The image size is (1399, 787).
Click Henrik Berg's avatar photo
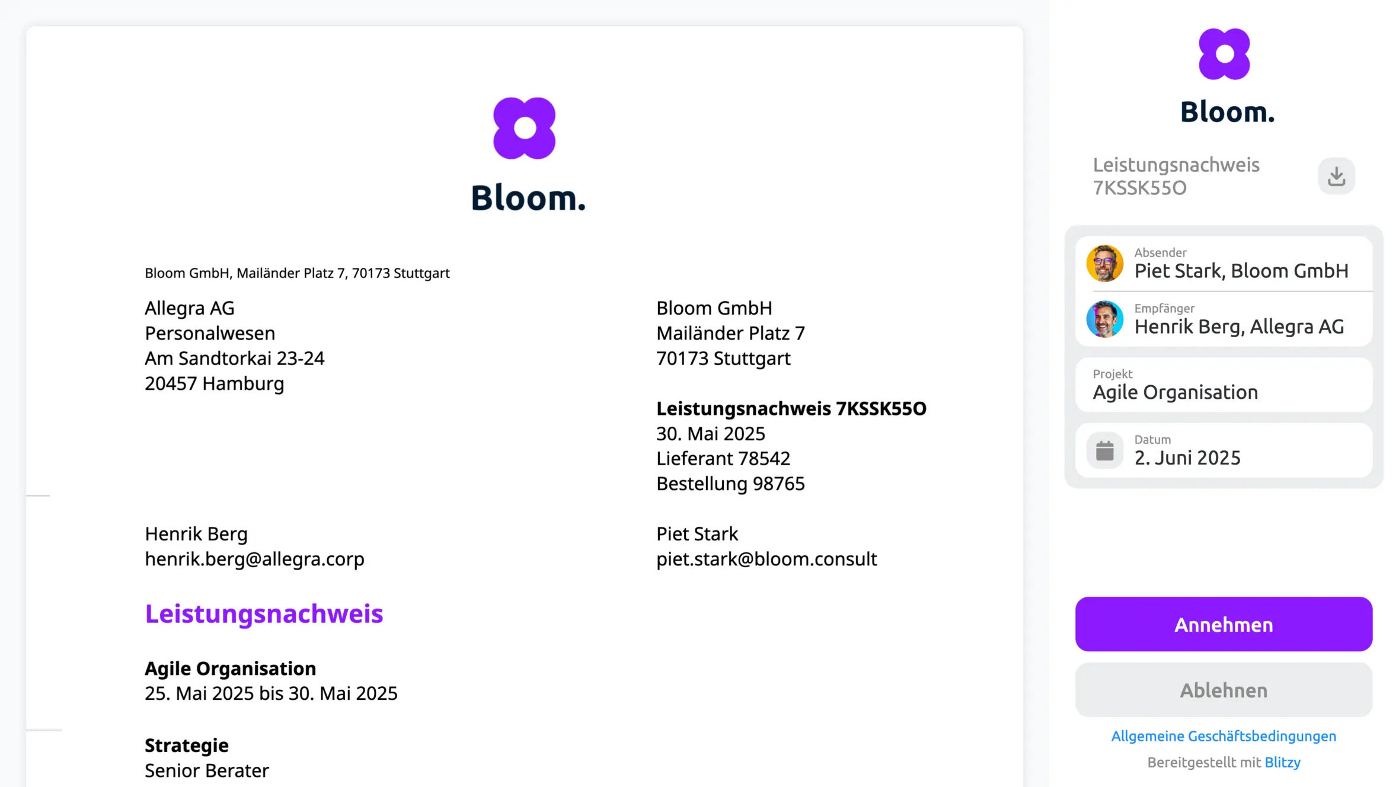coord(1104,319)
